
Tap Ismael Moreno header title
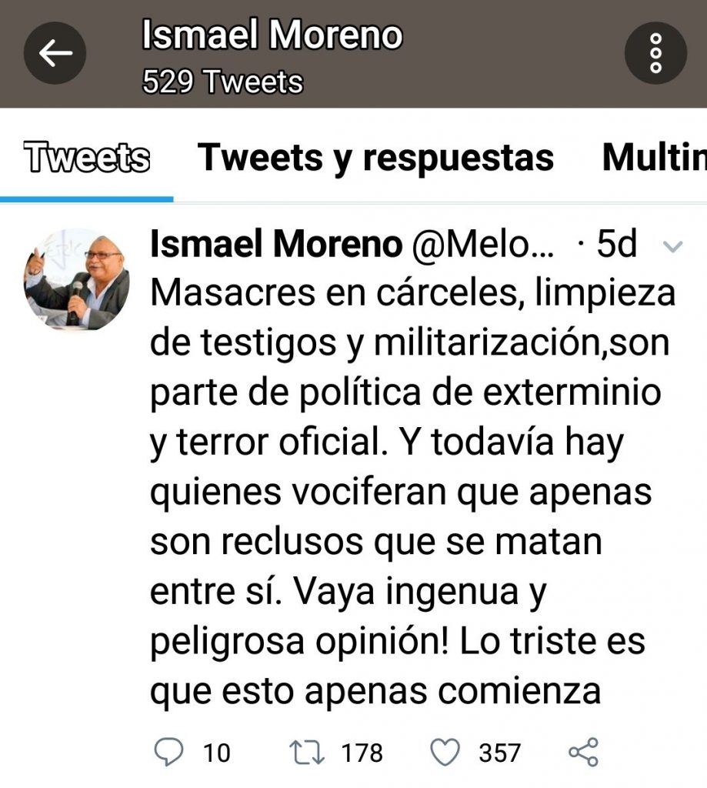tap(272, 34)
